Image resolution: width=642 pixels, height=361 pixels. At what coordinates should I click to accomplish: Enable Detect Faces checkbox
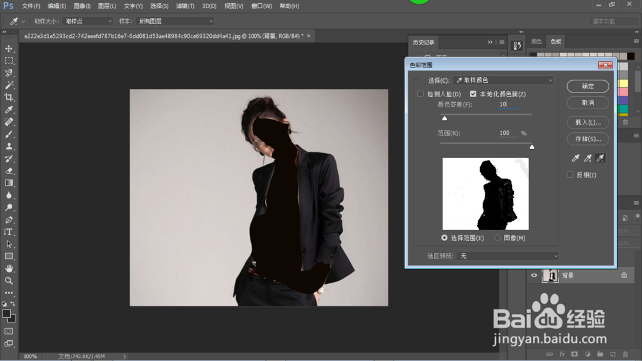[421, 94]
